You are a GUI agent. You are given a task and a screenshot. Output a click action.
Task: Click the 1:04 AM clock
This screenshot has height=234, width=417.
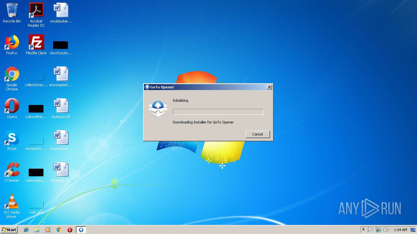(400, 230)
